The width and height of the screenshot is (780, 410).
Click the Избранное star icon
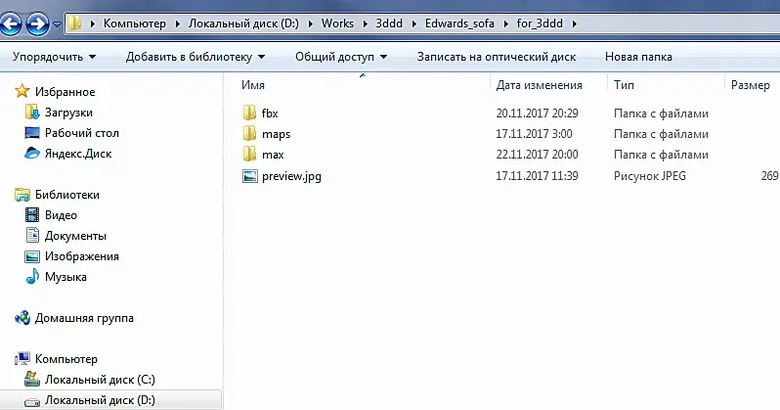22,91
